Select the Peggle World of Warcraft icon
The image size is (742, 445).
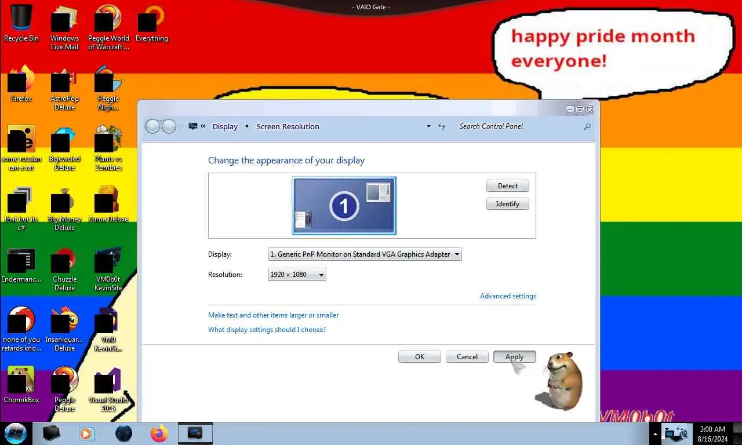[x=108, y=28]
